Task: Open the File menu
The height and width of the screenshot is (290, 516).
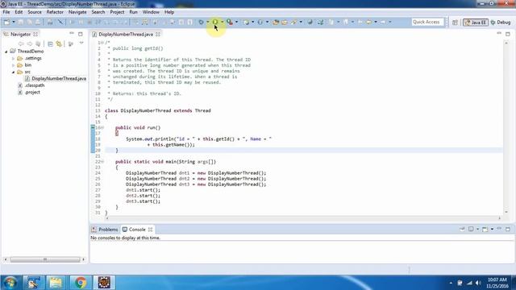Action: point(6,12)
